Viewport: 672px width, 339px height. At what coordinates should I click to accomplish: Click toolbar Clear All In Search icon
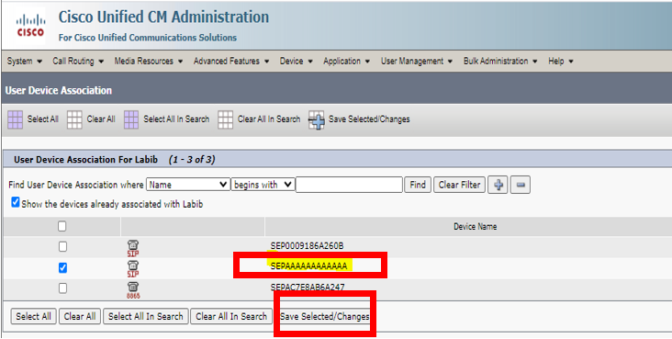pos(226,119)
